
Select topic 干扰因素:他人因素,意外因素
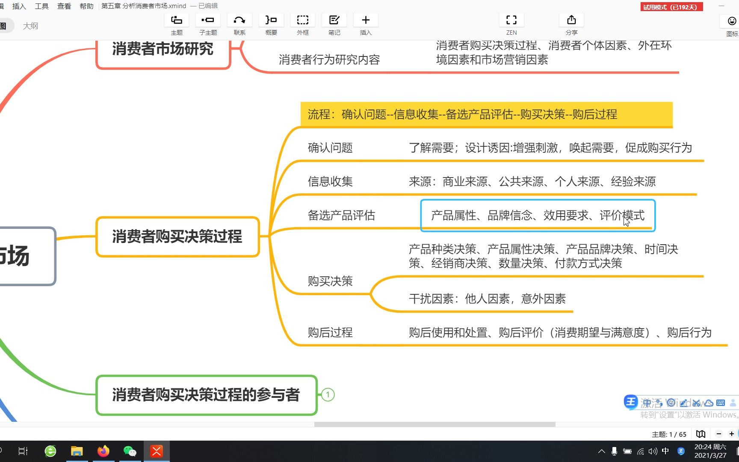[x=487, y=299]
